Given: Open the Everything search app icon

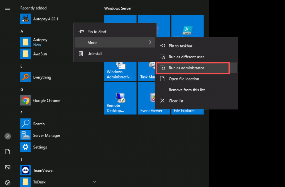Looking at the screenshot, I should [x=25, y=77].
